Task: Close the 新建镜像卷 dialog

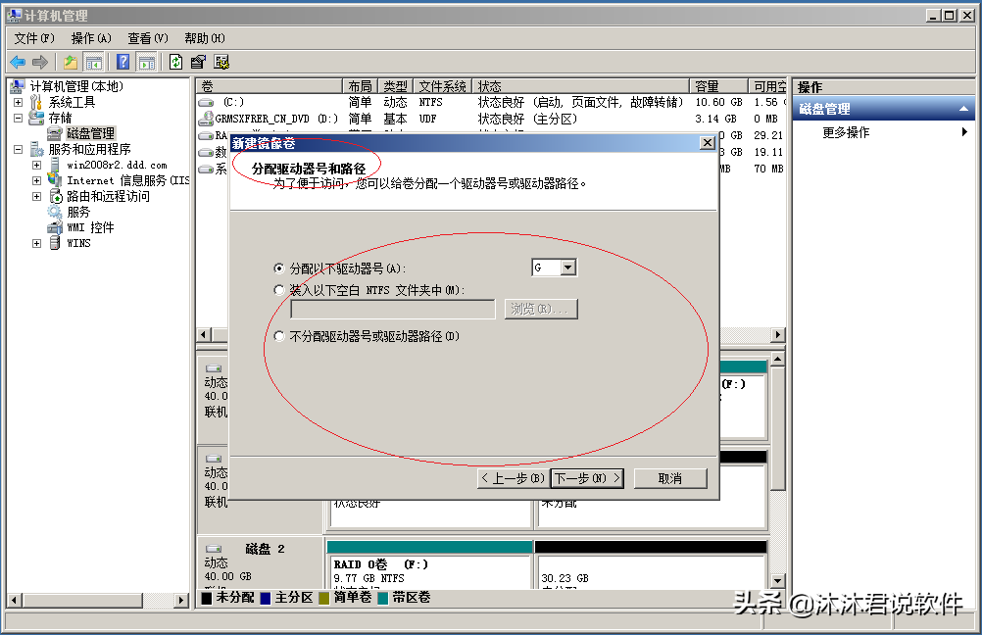Action: click(707, 143)
